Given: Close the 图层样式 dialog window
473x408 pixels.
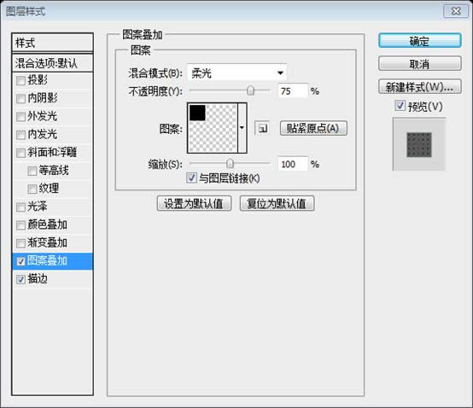Looking at the screenshot, I should 456,11.
